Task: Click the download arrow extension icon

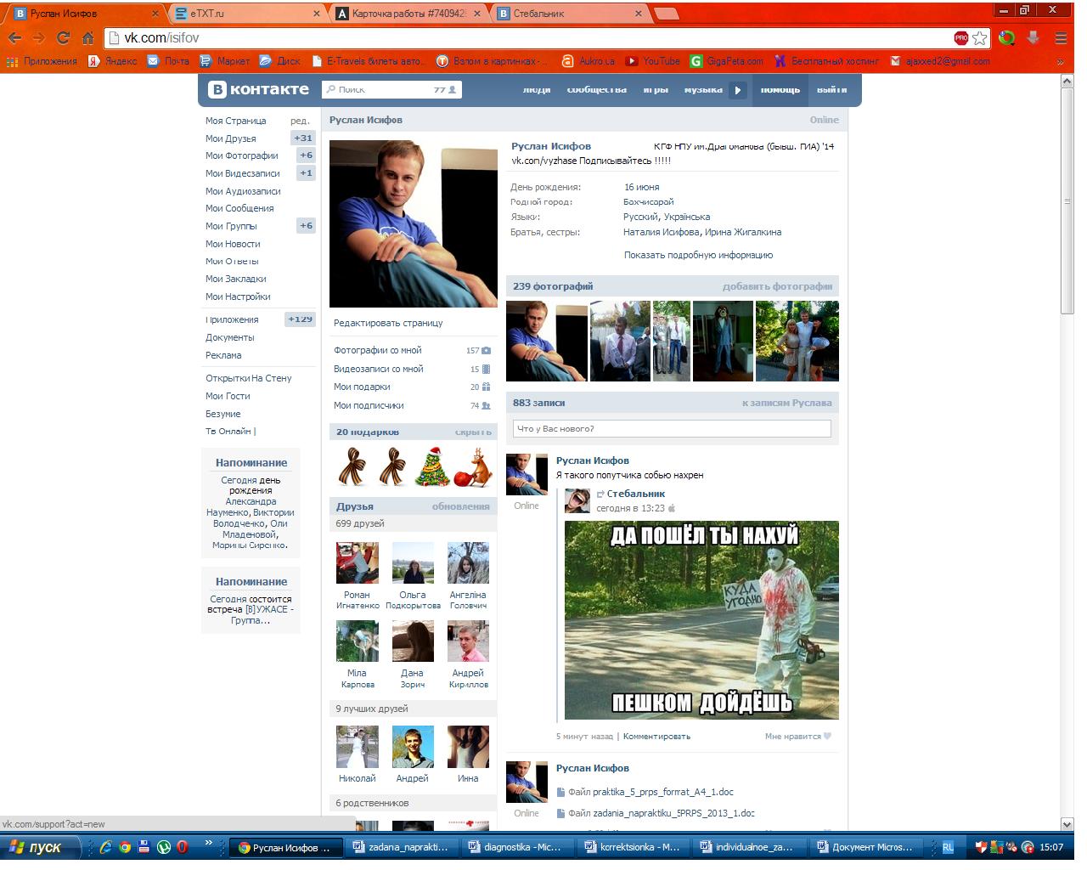Action: (x=1033, y=38)
